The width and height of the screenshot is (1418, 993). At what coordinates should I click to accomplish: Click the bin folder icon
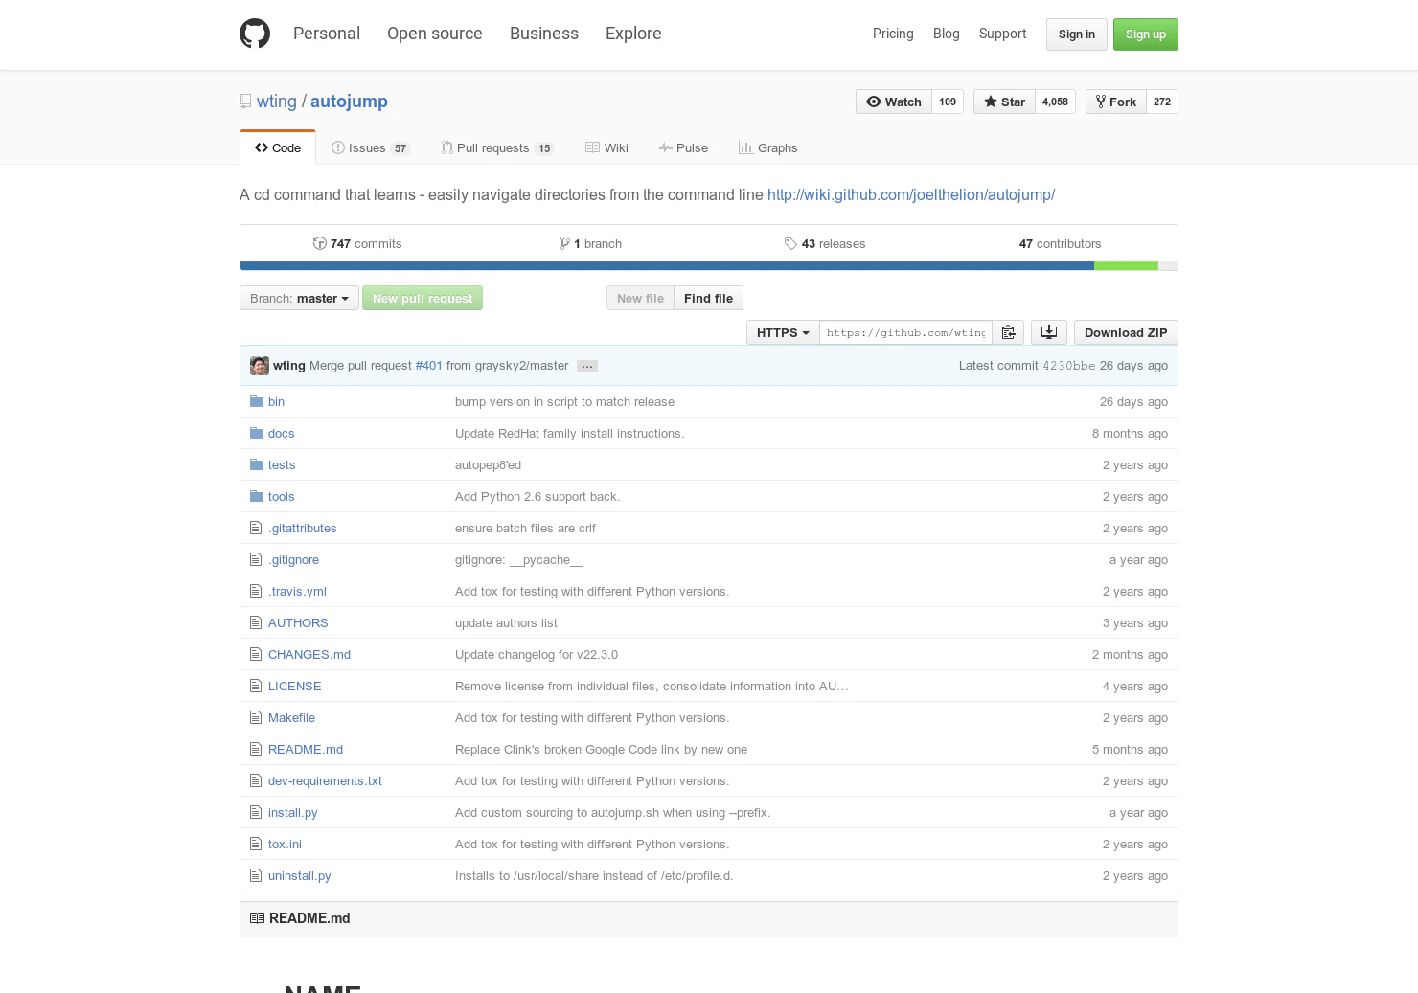point(257,401)
